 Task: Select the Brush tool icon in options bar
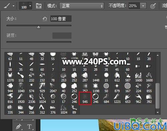7,5
